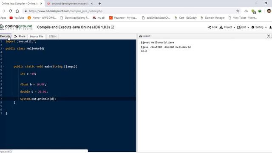Click the '$java -Xmx128M' output line
Image resolution: width=272 pixels, height=153 pixels.
tap(166, 47)
